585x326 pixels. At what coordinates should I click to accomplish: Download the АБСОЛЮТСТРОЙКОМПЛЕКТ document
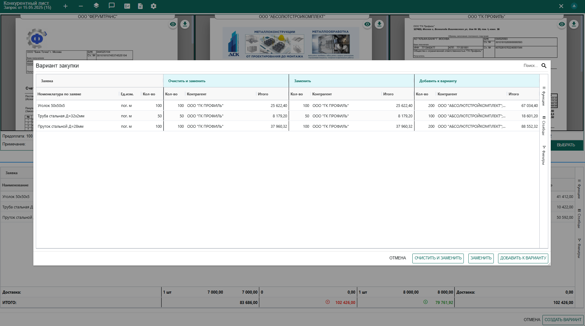(379, 24)
